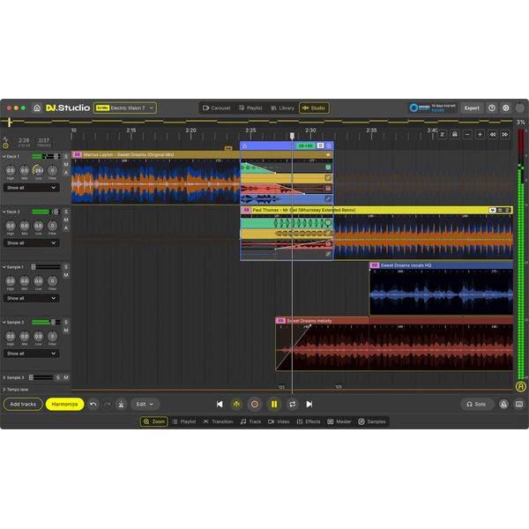Image resolution: width=529 pixels, height=529 pixels.
Task: Open Sample 2 Show all dropdown
Action: [32, 354]
